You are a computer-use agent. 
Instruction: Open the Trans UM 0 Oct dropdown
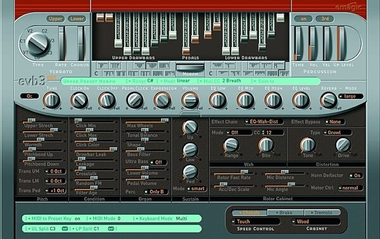tap(56, 171)
